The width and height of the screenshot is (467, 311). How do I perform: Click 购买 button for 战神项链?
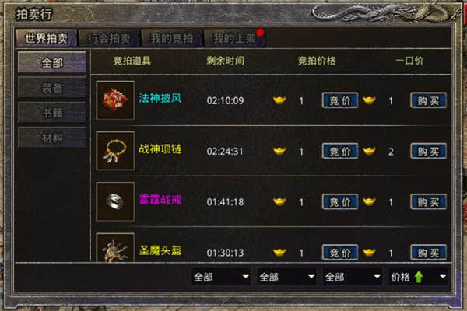[x=428, y=151]
